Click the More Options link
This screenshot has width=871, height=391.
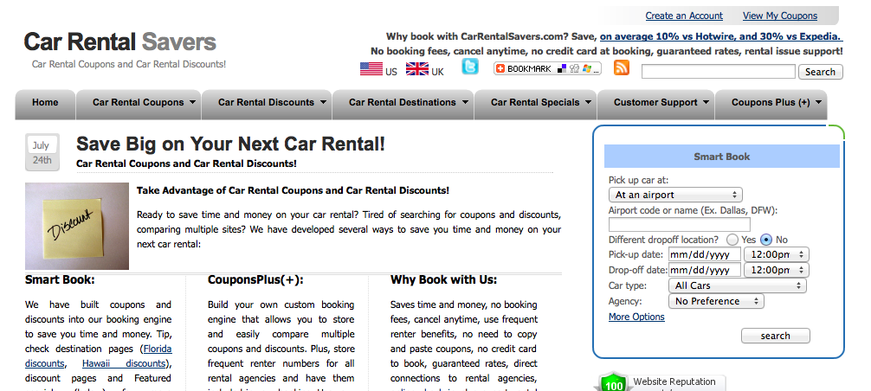coord(636,317)
